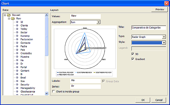170x105 pixels.
Task: Click the field icon beside Today
Action: coord(17,29)
